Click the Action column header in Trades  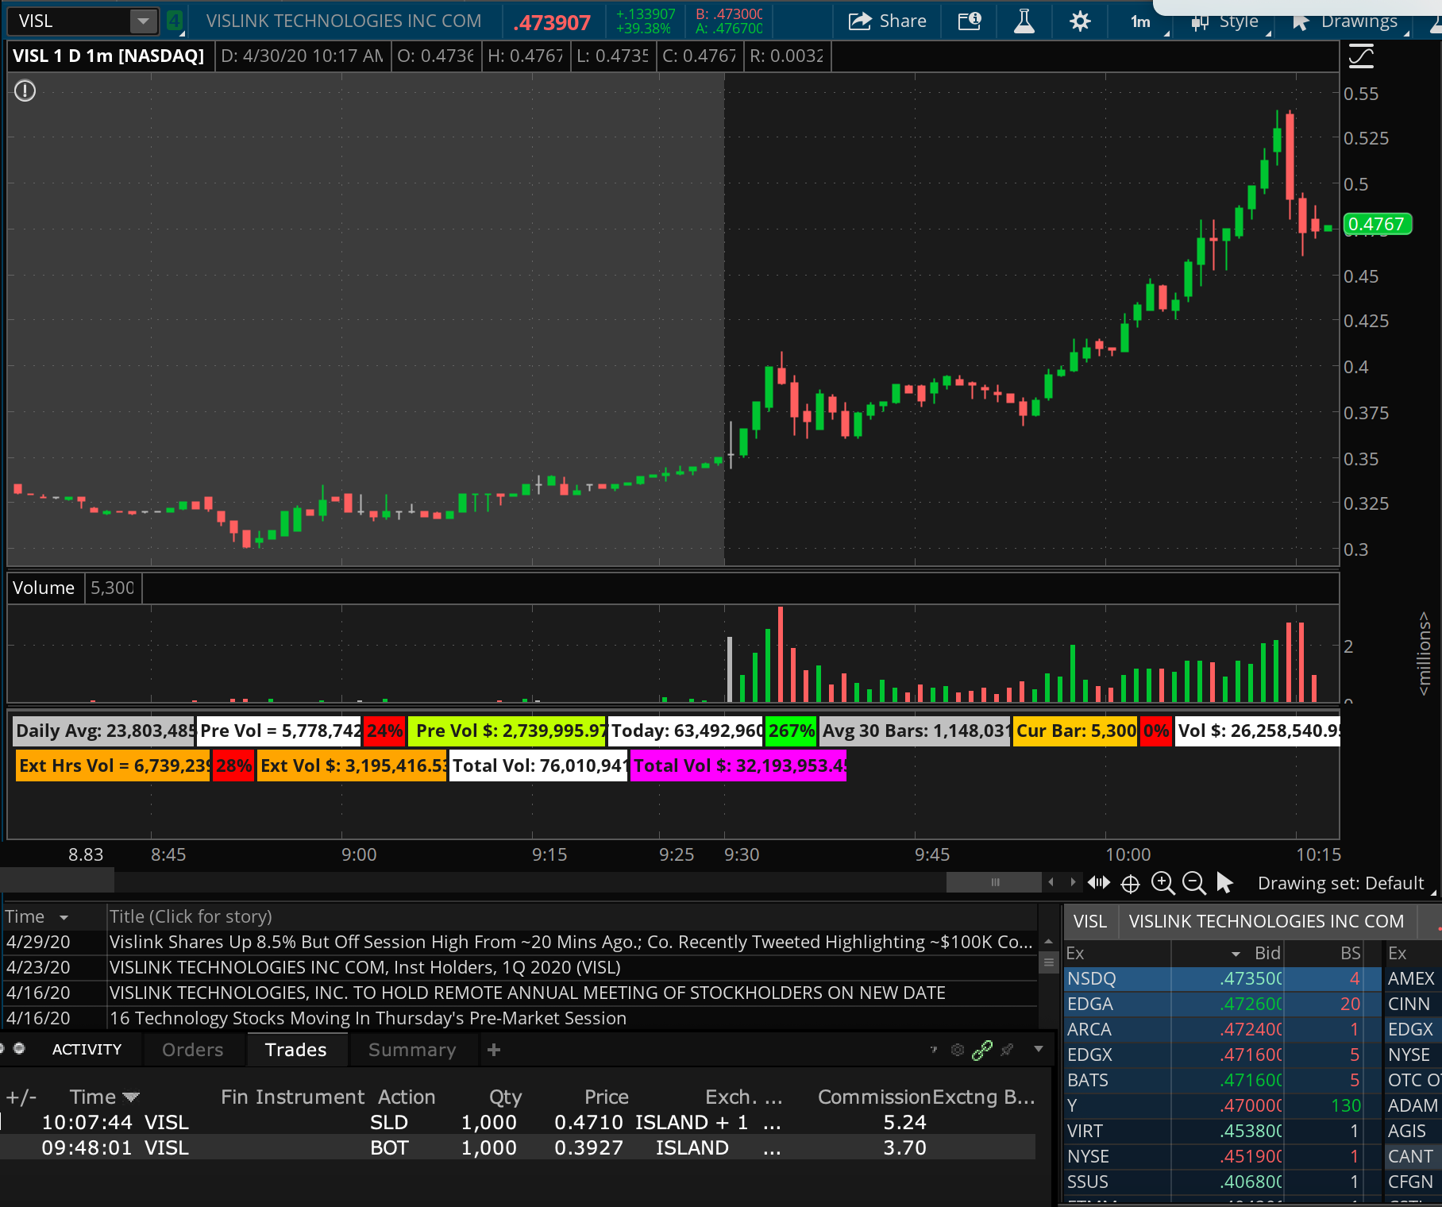(407, 1097)
